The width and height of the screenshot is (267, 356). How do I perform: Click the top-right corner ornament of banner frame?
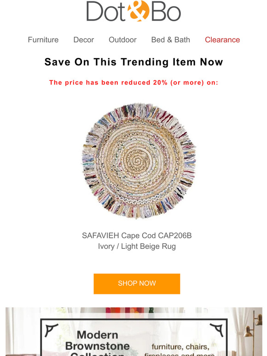pos(216,330)
